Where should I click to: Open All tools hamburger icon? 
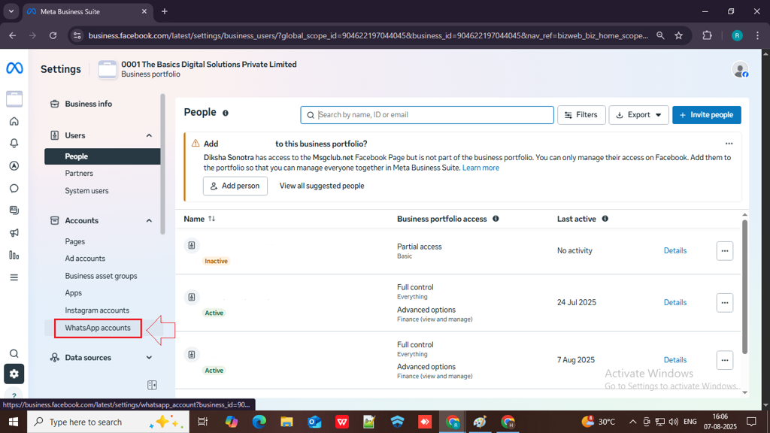(x=14, y=277)
